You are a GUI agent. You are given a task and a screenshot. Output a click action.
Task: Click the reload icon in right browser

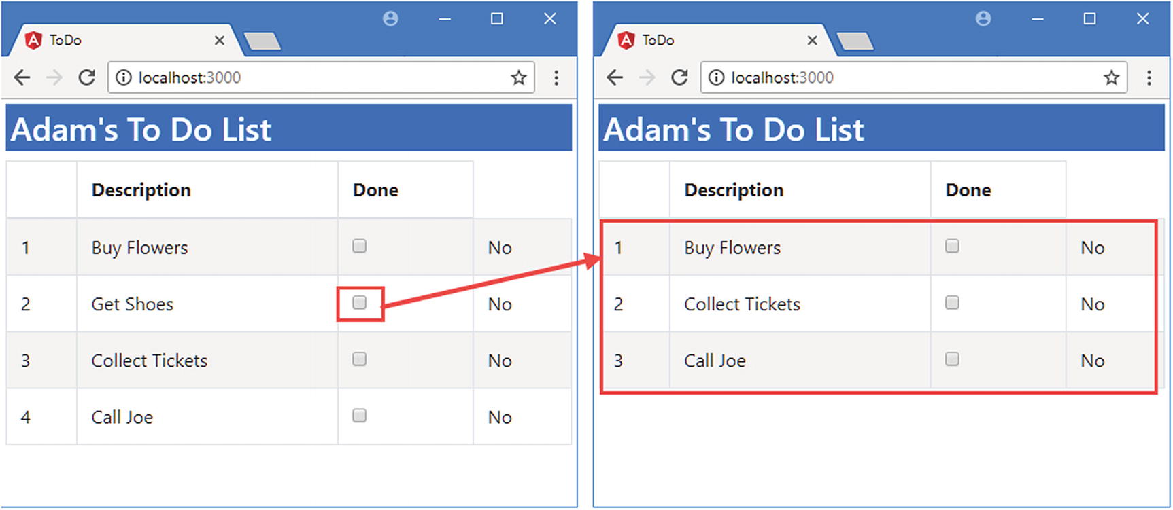(679, 77)
